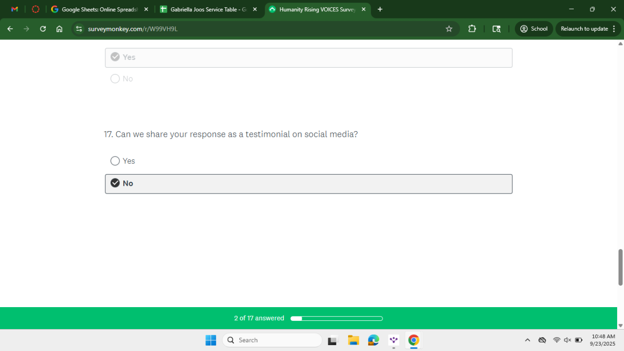Click the tab search icon beside Extensions
This screenshot has height=351, width=624.
pos(496,29)
